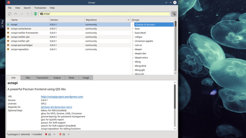Click the xterm dependency link

[69, 107]
